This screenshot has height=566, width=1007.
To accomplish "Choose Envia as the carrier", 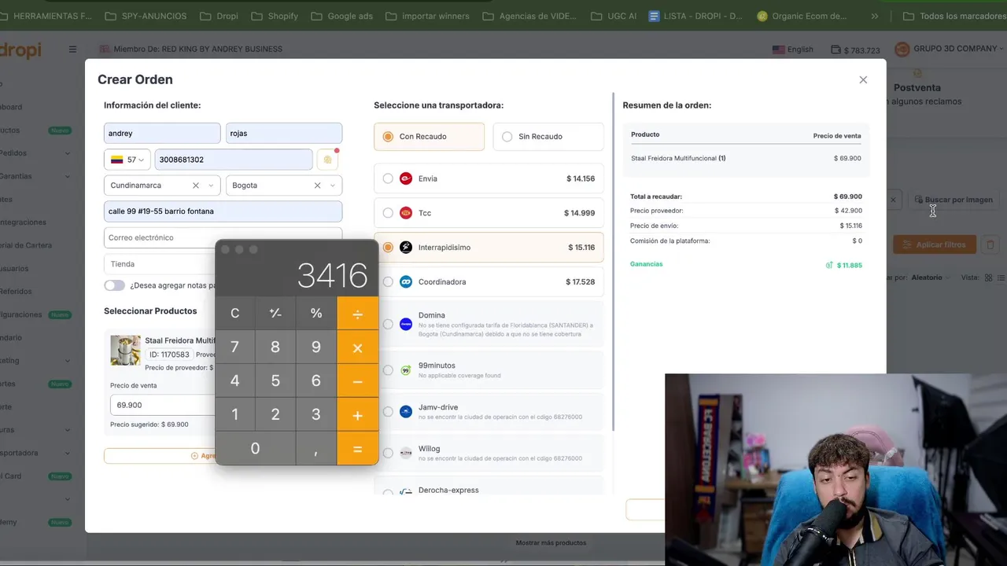I will 388,178.
